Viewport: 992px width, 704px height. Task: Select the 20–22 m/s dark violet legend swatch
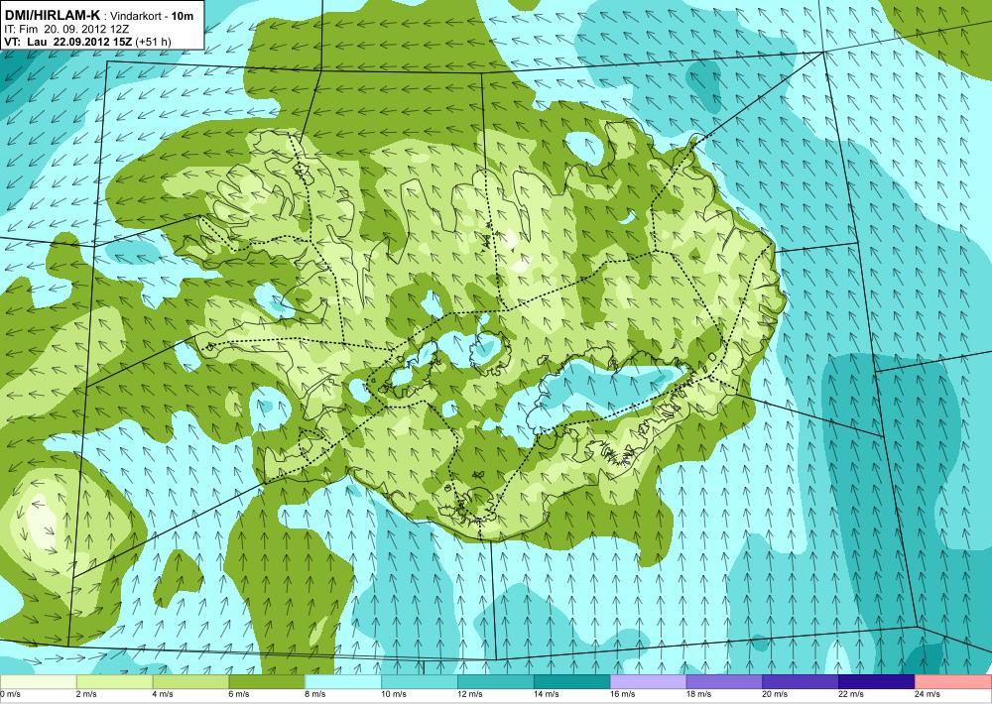click(x=801, y=682)
